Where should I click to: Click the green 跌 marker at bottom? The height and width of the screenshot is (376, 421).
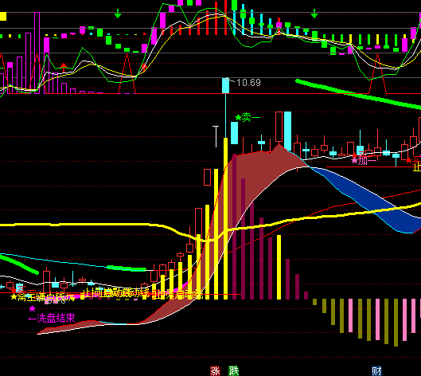[x=234, y=371]
